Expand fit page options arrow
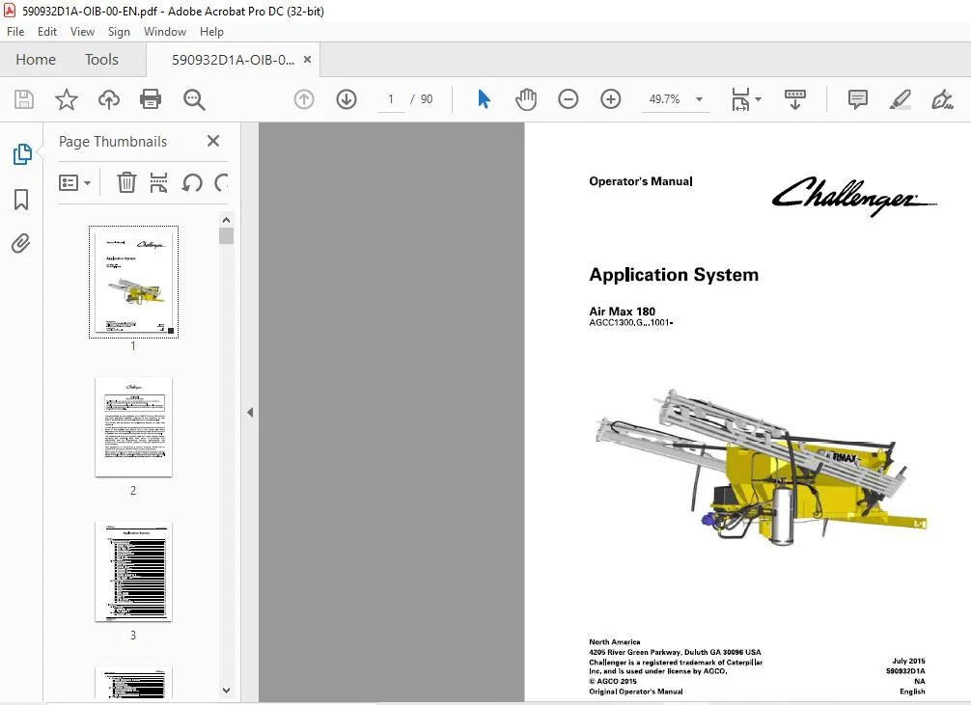Viewport: 971px width, 705px height. pos(758,99)
